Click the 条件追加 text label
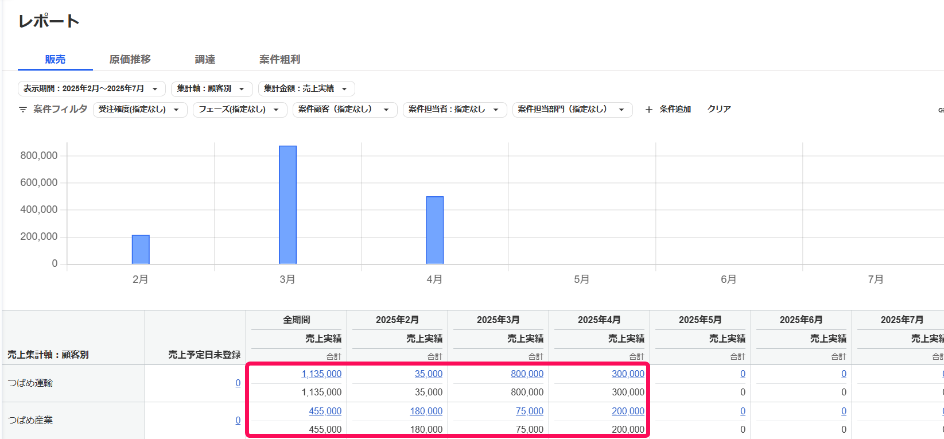This screenshot has height=439, width=944. pos(675,109)
